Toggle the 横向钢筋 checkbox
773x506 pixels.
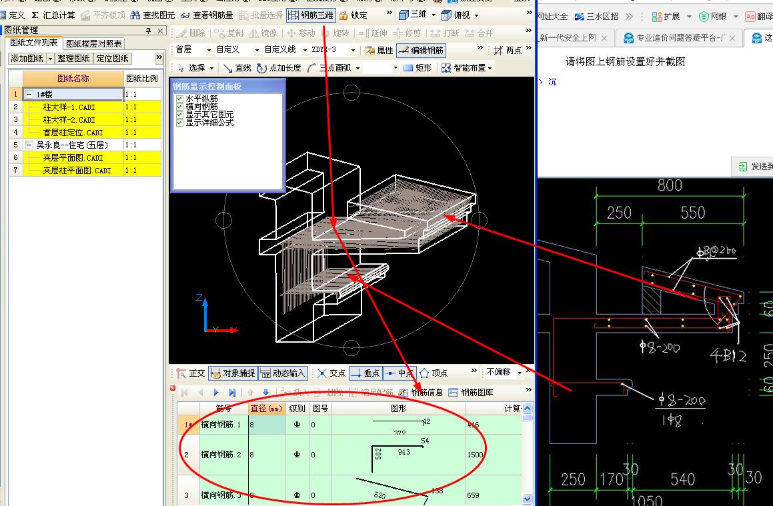[x=179, y=107]
